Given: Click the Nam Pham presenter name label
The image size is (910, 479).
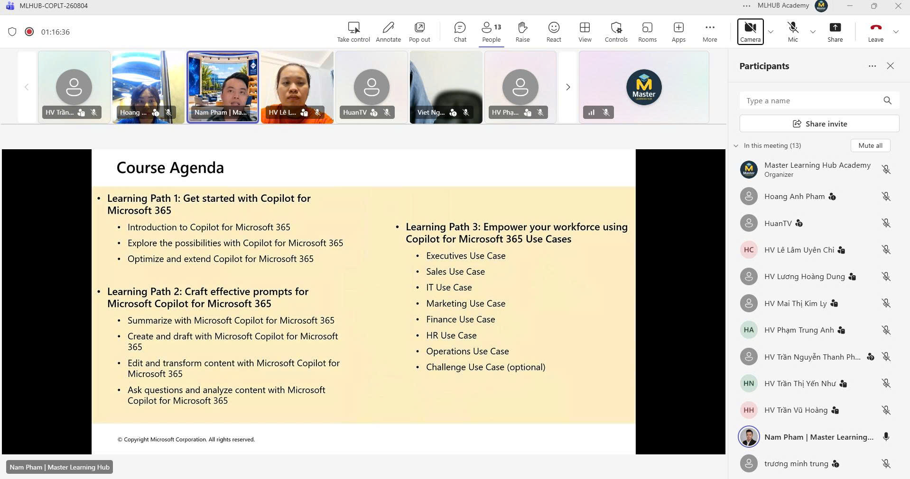Looking at the screenshot, I should click(59, 467).
